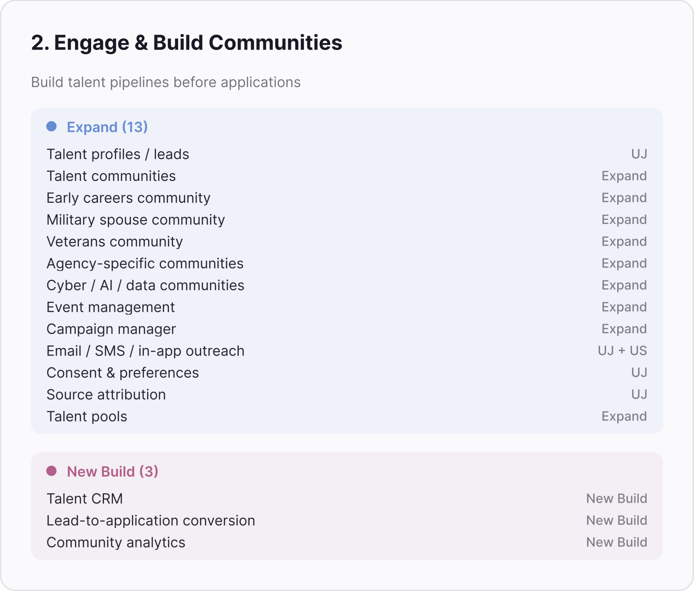Click the UJ tag for Consent & preferences
Screen dimensions: 694x591
tap(639, 373)
